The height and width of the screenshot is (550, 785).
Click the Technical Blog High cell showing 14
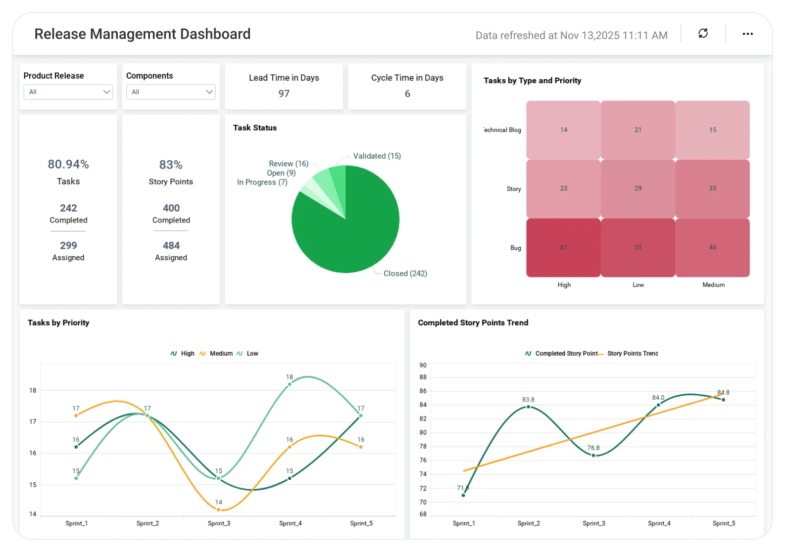(563, 130)
